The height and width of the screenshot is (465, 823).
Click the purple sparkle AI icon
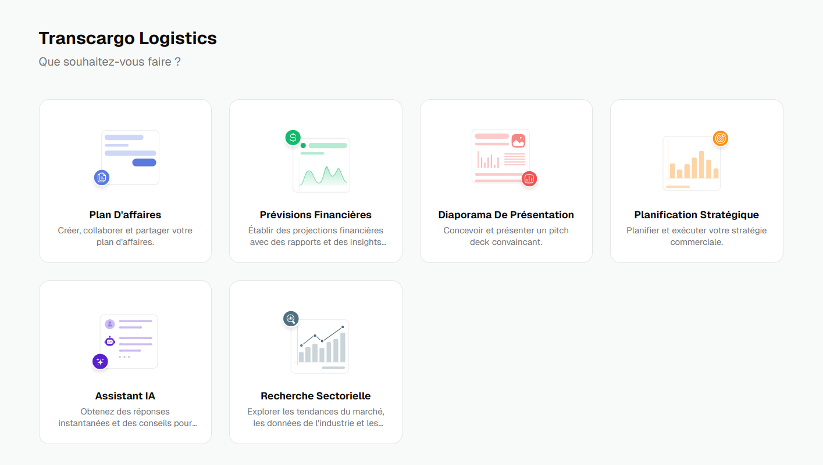pos(100,361)
